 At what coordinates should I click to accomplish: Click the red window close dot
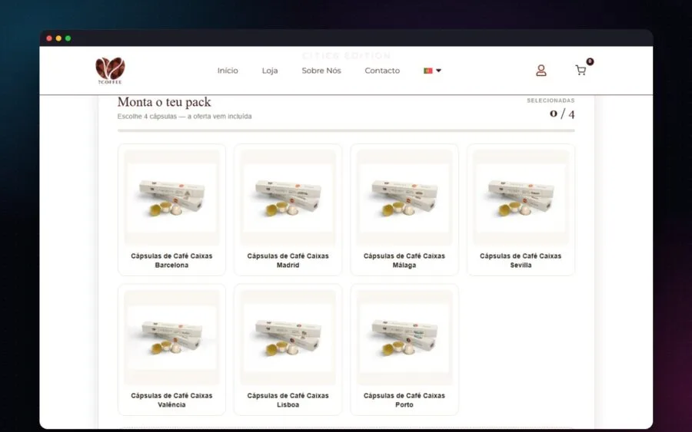tap(49, 38)
